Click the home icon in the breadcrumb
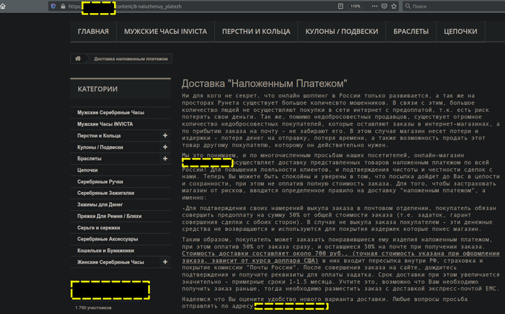The width and height of the screenshot is (505, 314). (78, 58)
